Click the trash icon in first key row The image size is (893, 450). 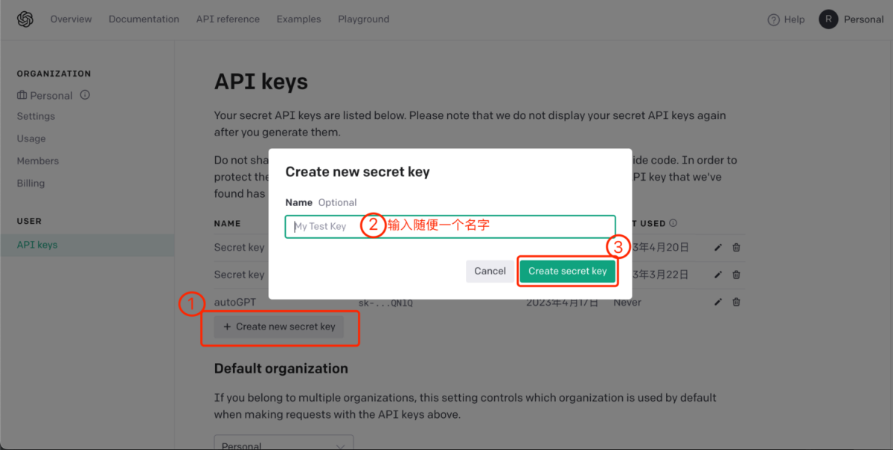tap(736, 248)
